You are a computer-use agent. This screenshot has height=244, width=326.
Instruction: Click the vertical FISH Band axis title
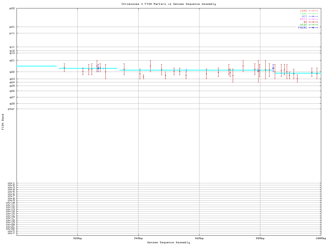(x=3, y=122)
